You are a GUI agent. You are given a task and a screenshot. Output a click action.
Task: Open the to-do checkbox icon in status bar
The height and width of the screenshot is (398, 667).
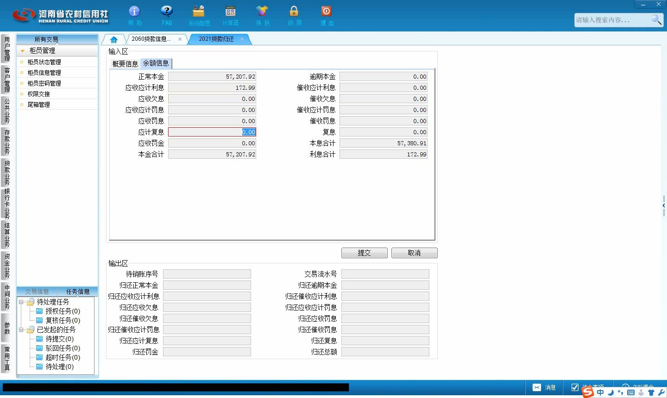click(x=575, y=387)
